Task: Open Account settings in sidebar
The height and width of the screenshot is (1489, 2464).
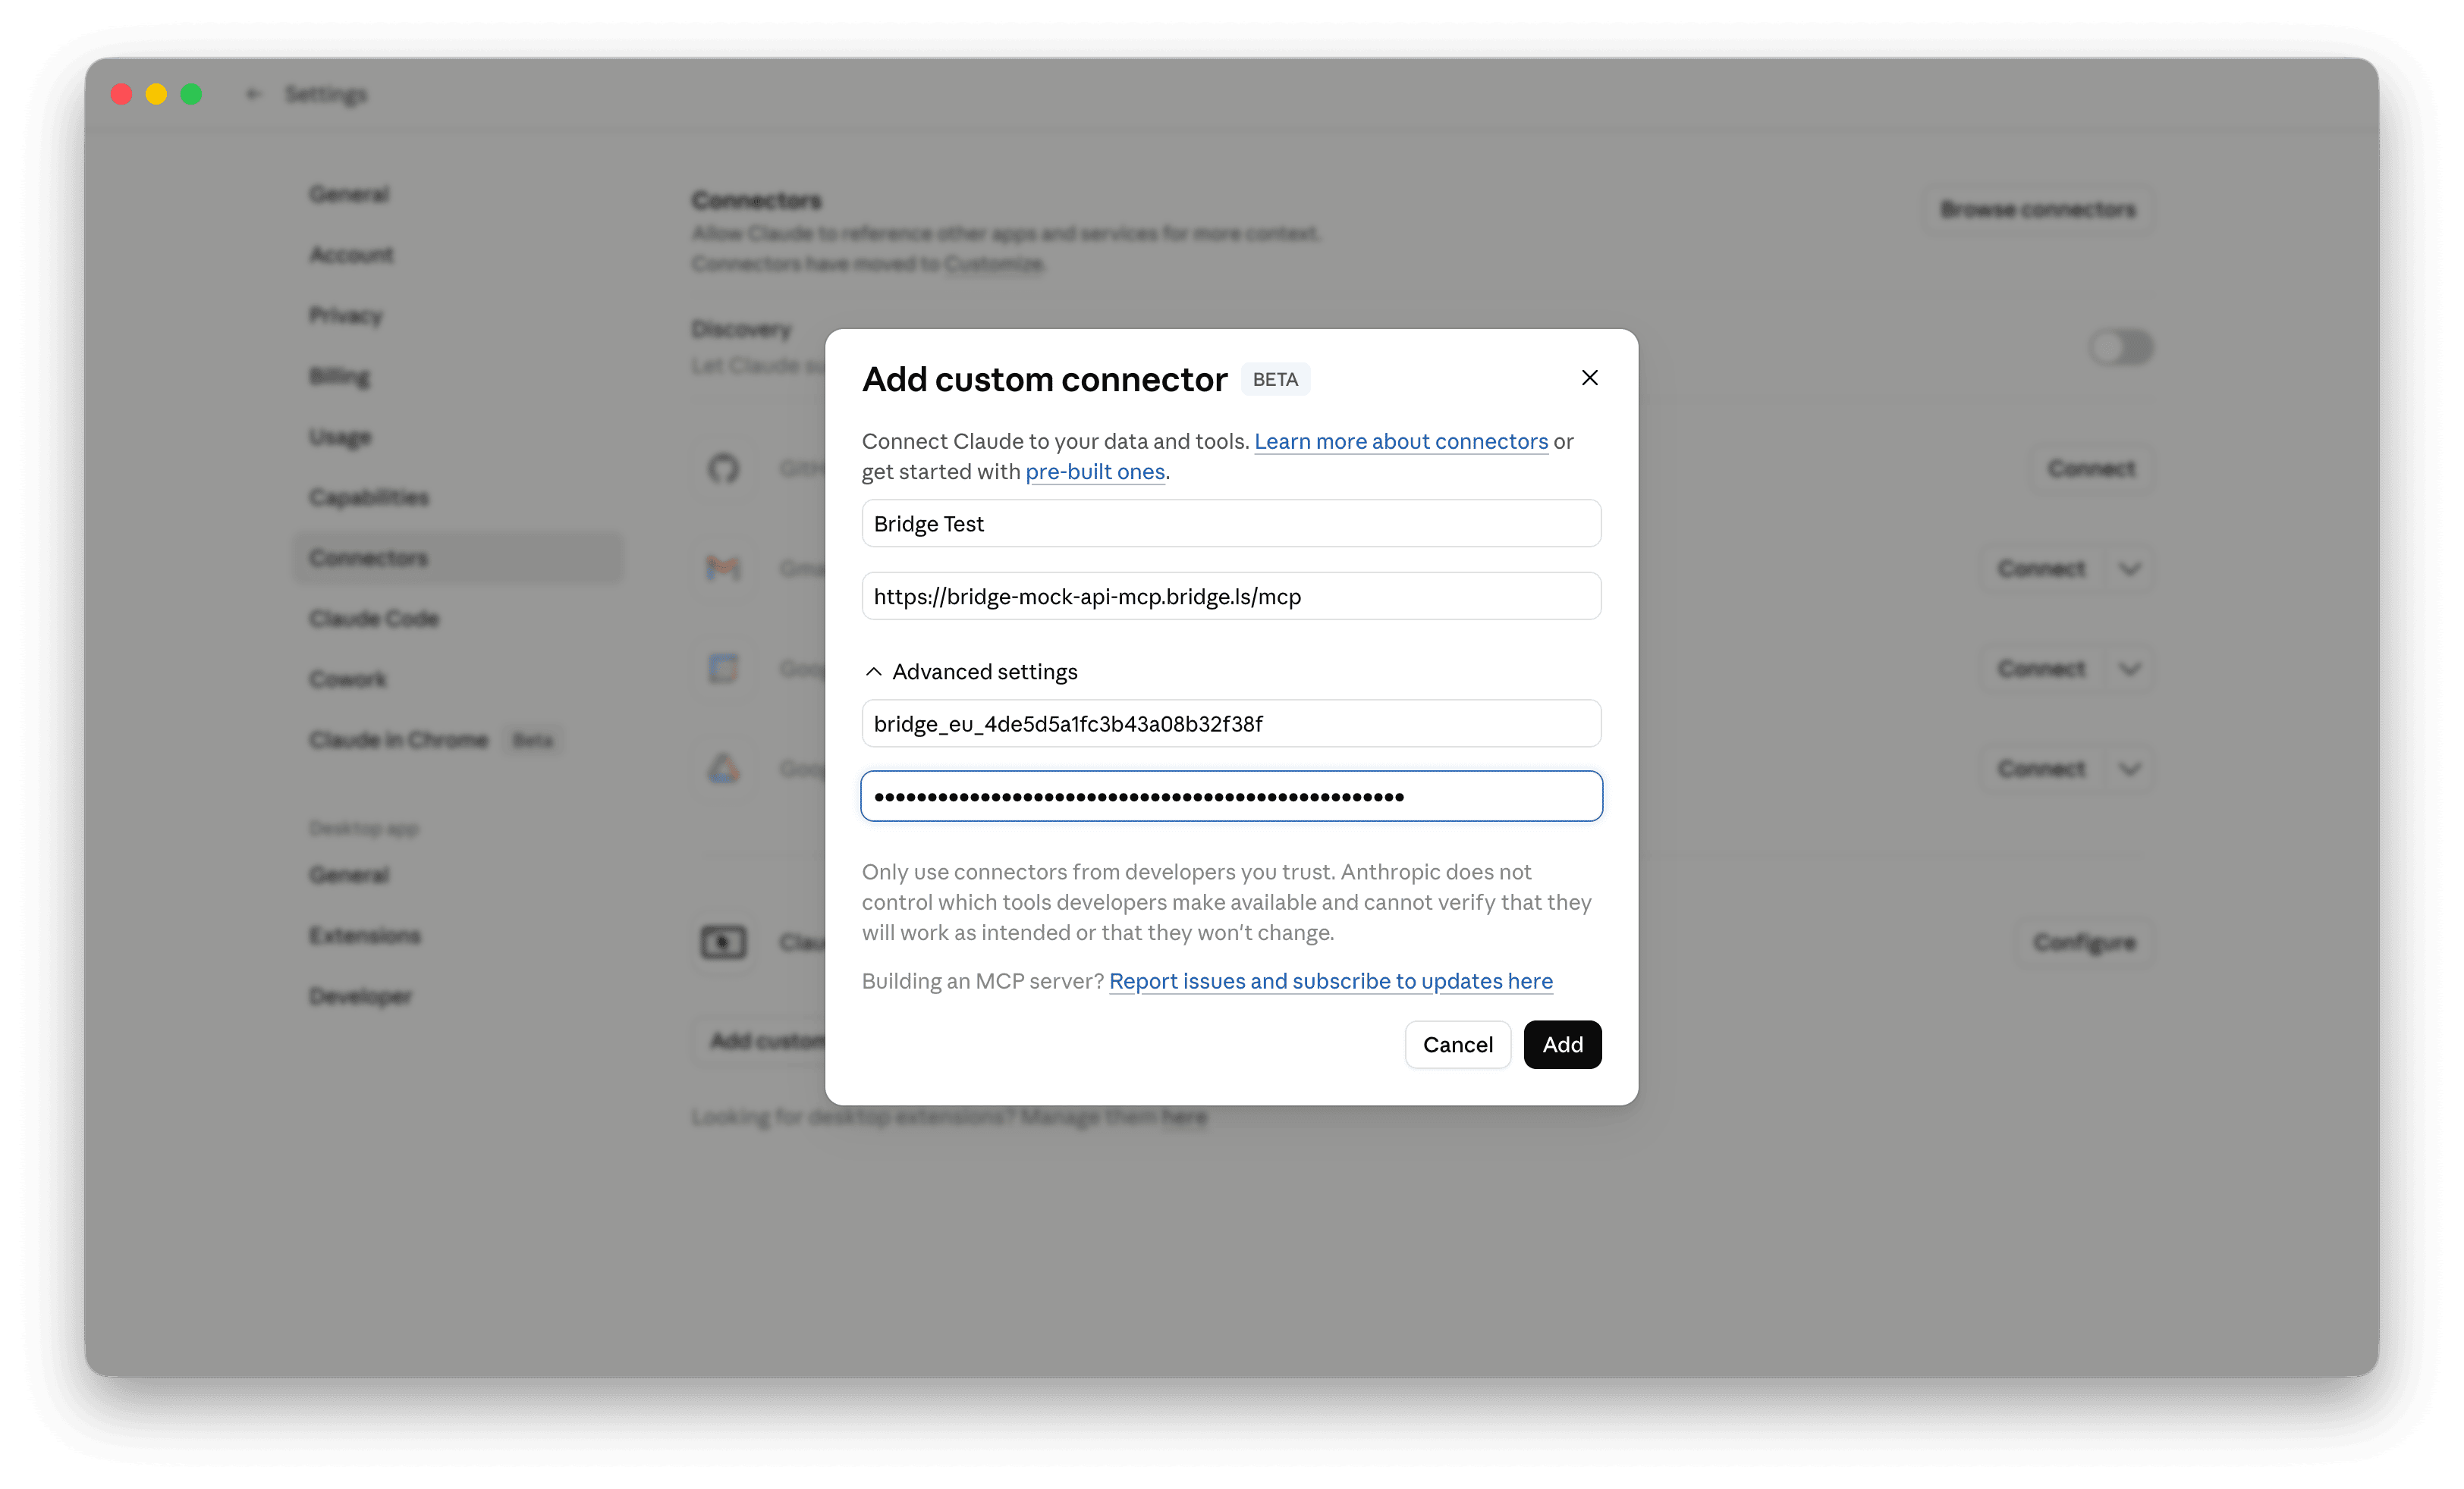Action: coord(351,255)
